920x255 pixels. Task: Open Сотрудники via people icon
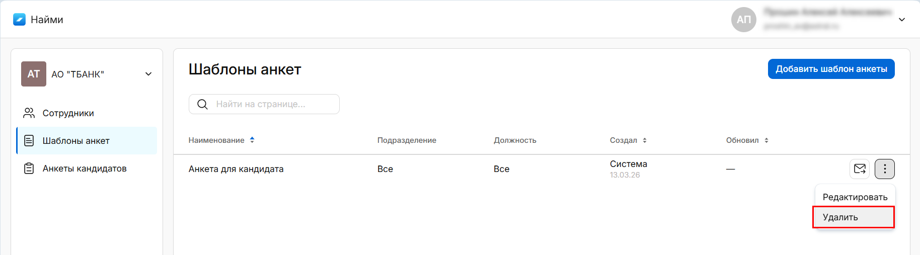coord(29,113)
